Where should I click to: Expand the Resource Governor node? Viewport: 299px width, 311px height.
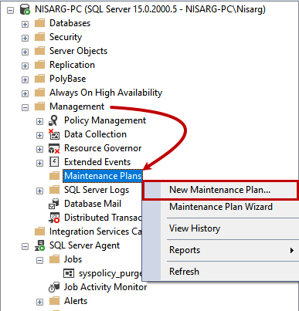pos(39,150)
